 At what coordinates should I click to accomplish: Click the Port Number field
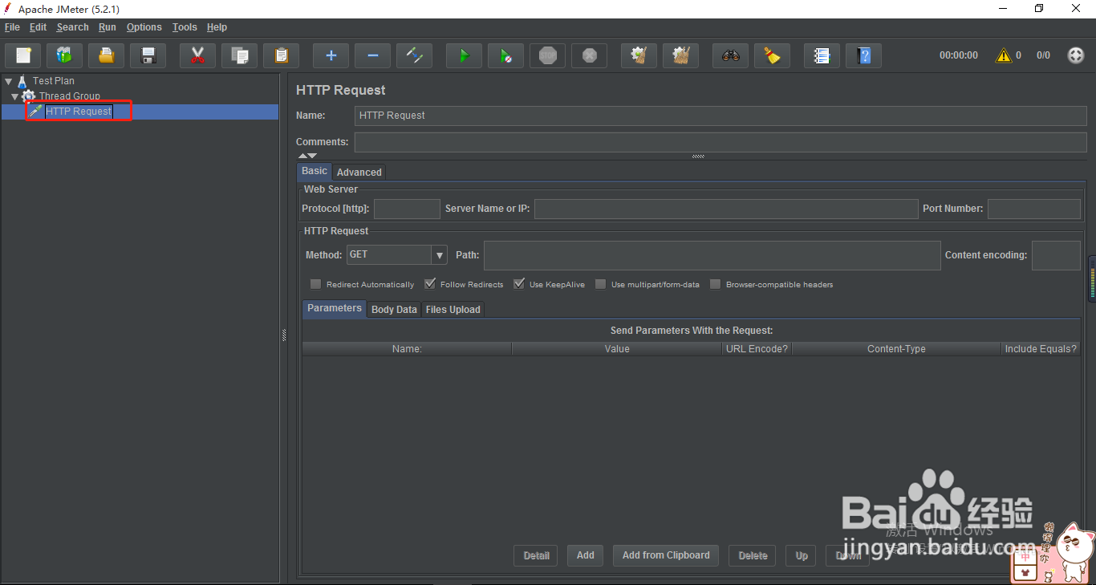[1033, 209]
